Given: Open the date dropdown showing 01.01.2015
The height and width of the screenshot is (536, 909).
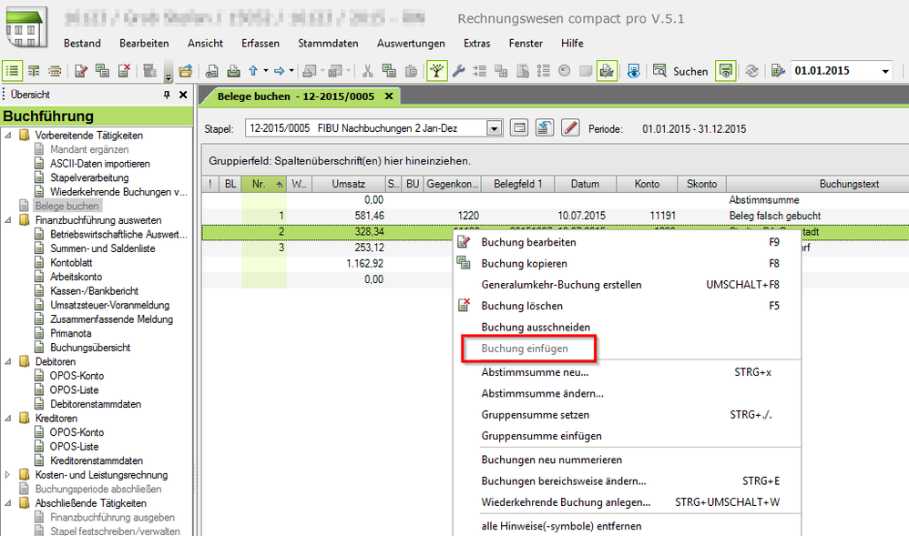Looking at the screenshot, I should [885, 71].
